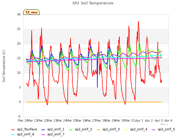The image size is (186, 140).
Task: Click the TZ_osu annotation label
Action: pos(31,12)
